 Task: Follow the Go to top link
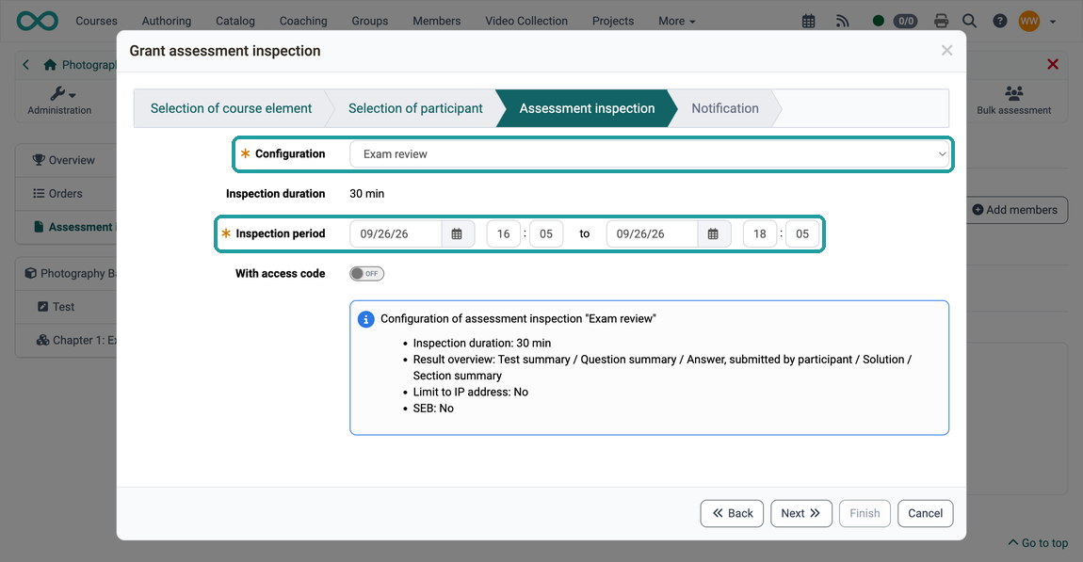1038,542
